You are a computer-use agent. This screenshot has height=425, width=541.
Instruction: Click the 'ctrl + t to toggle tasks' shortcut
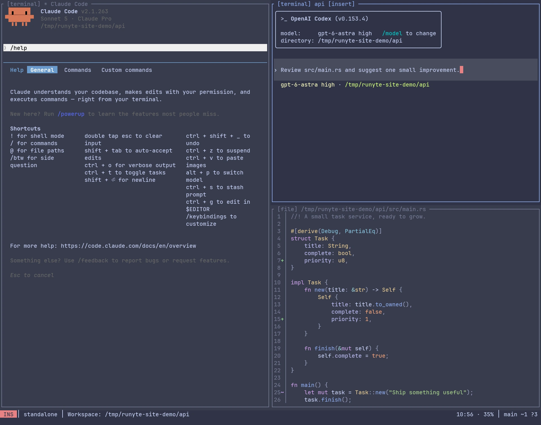coord(125,172)
